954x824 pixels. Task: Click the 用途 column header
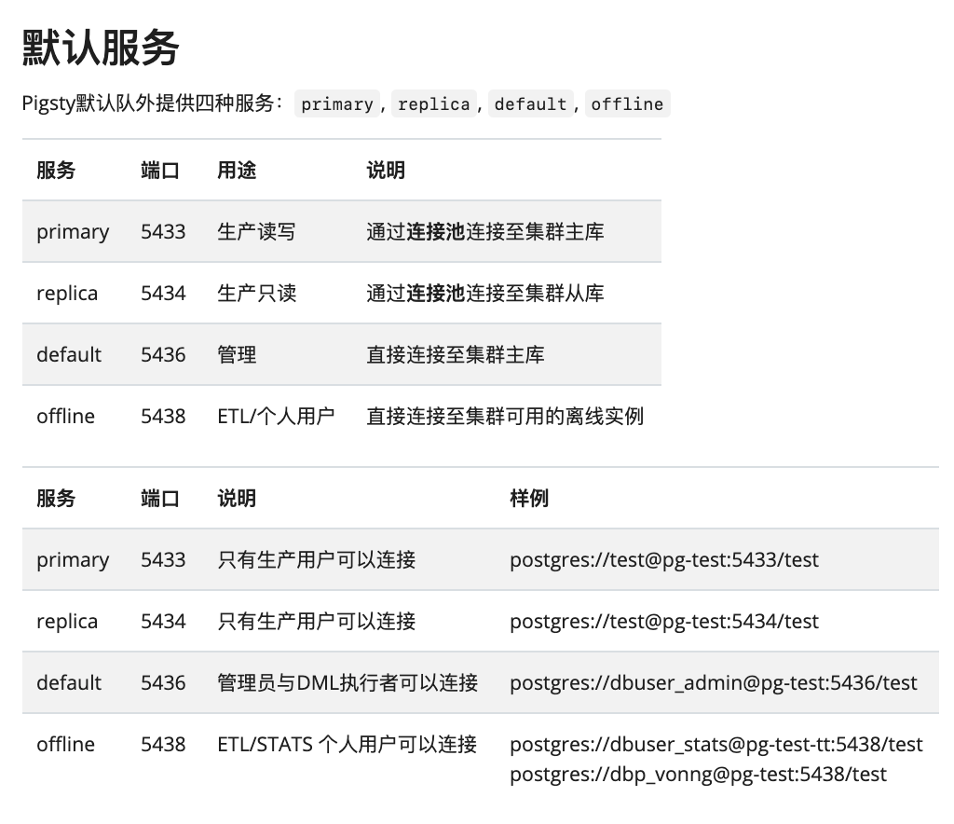[237, 170]
